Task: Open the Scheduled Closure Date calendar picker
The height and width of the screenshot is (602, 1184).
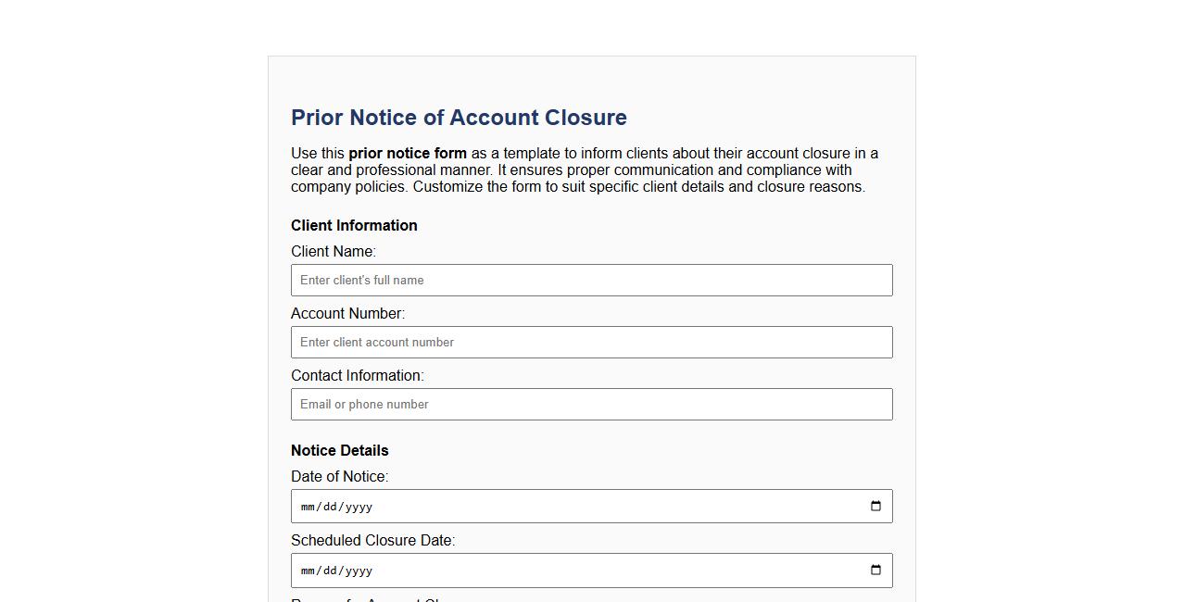Action: click(875, 571)
